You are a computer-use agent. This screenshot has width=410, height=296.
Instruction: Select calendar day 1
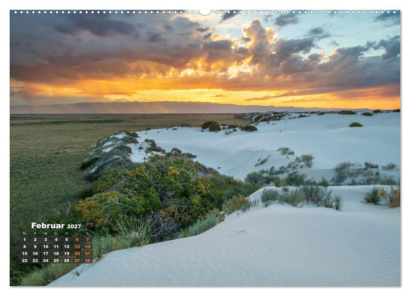(24, 239)
